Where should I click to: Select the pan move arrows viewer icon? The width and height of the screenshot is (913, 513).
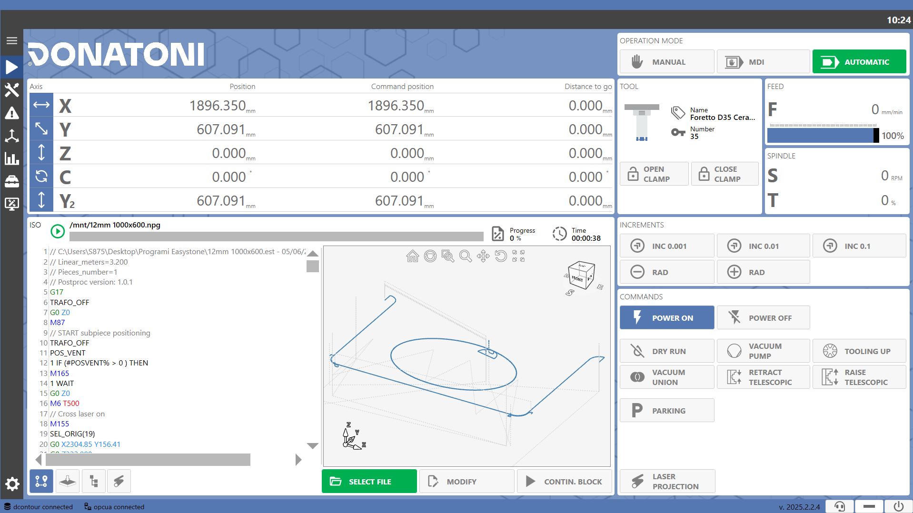pos(483,256)
